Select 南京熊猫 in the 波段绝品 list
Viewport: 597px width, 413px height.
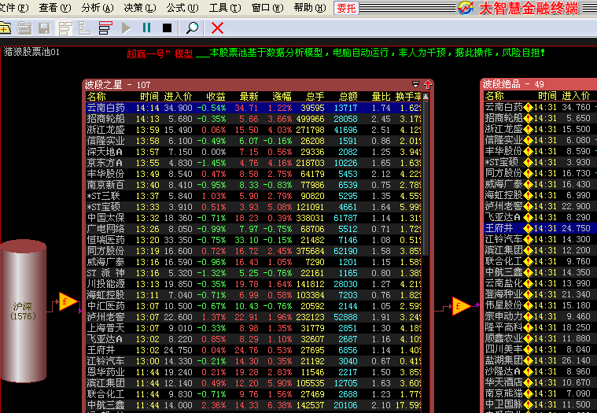540,394
